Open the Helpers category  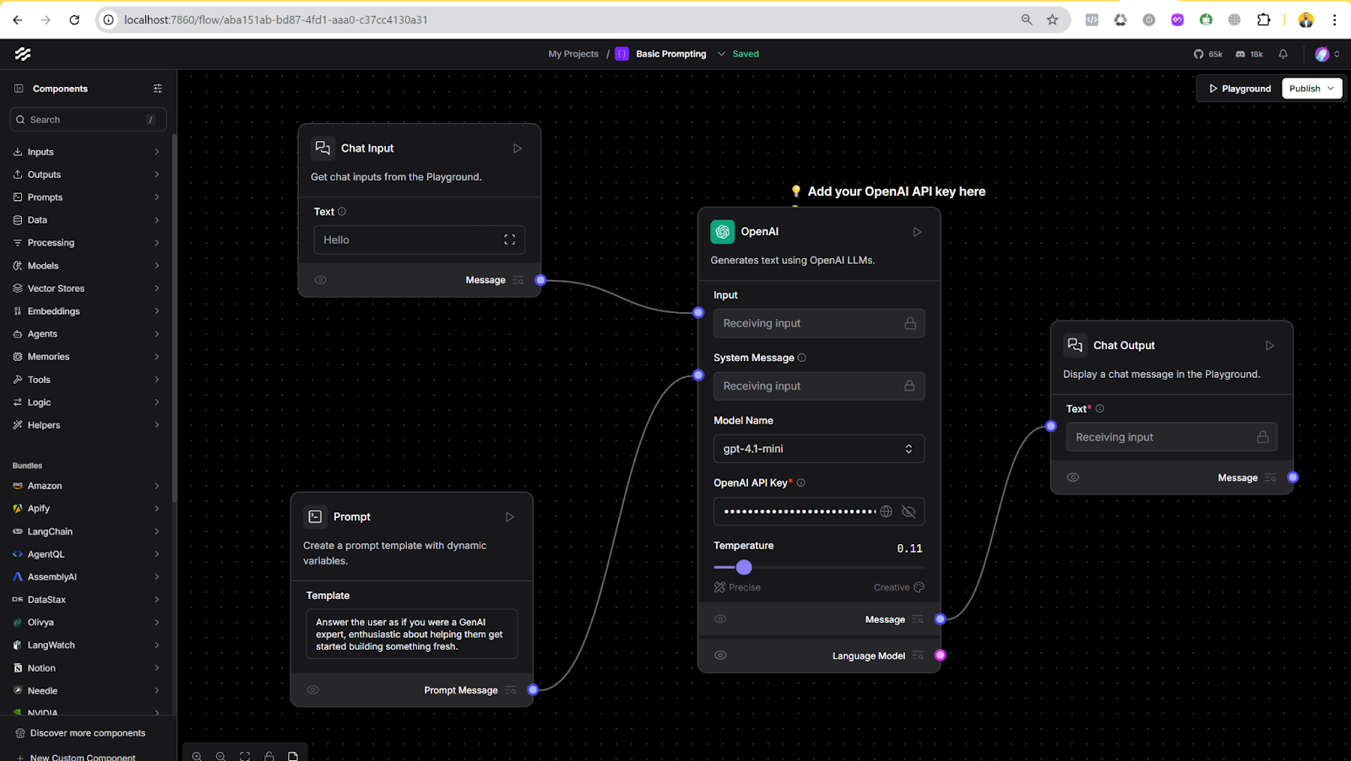pos(88,425)
